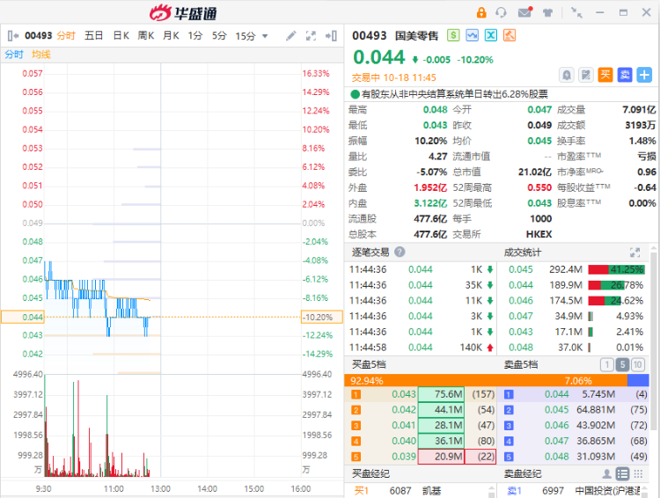This screenshot has width=660, height=498.
Task: Click the teal X badge icon
Action: [x=491, y=35]
